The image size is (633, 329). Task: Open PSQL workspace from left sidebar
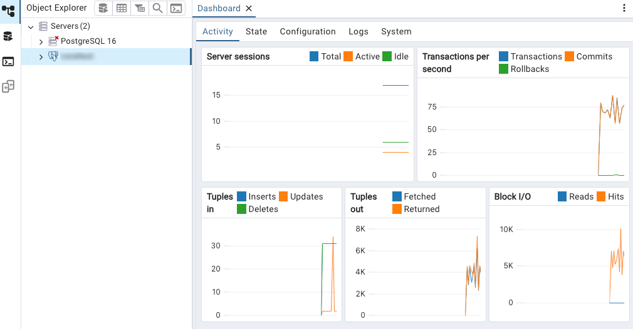pos(8,61)
